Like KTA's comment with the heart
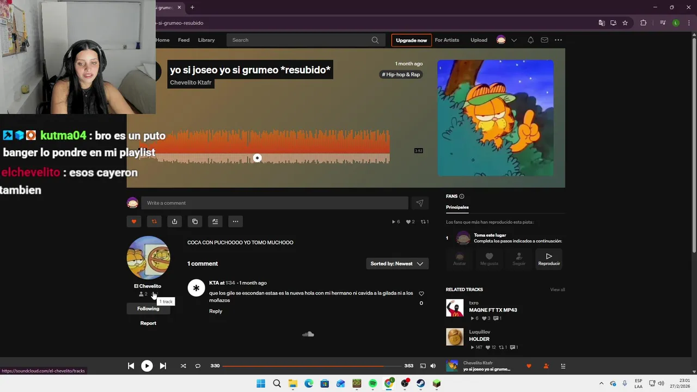 point(421,293)
